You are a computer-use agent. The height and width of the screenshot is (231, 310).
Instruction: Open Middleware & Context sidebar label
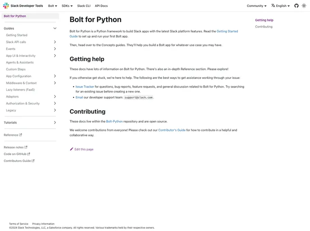coord(21,83)
